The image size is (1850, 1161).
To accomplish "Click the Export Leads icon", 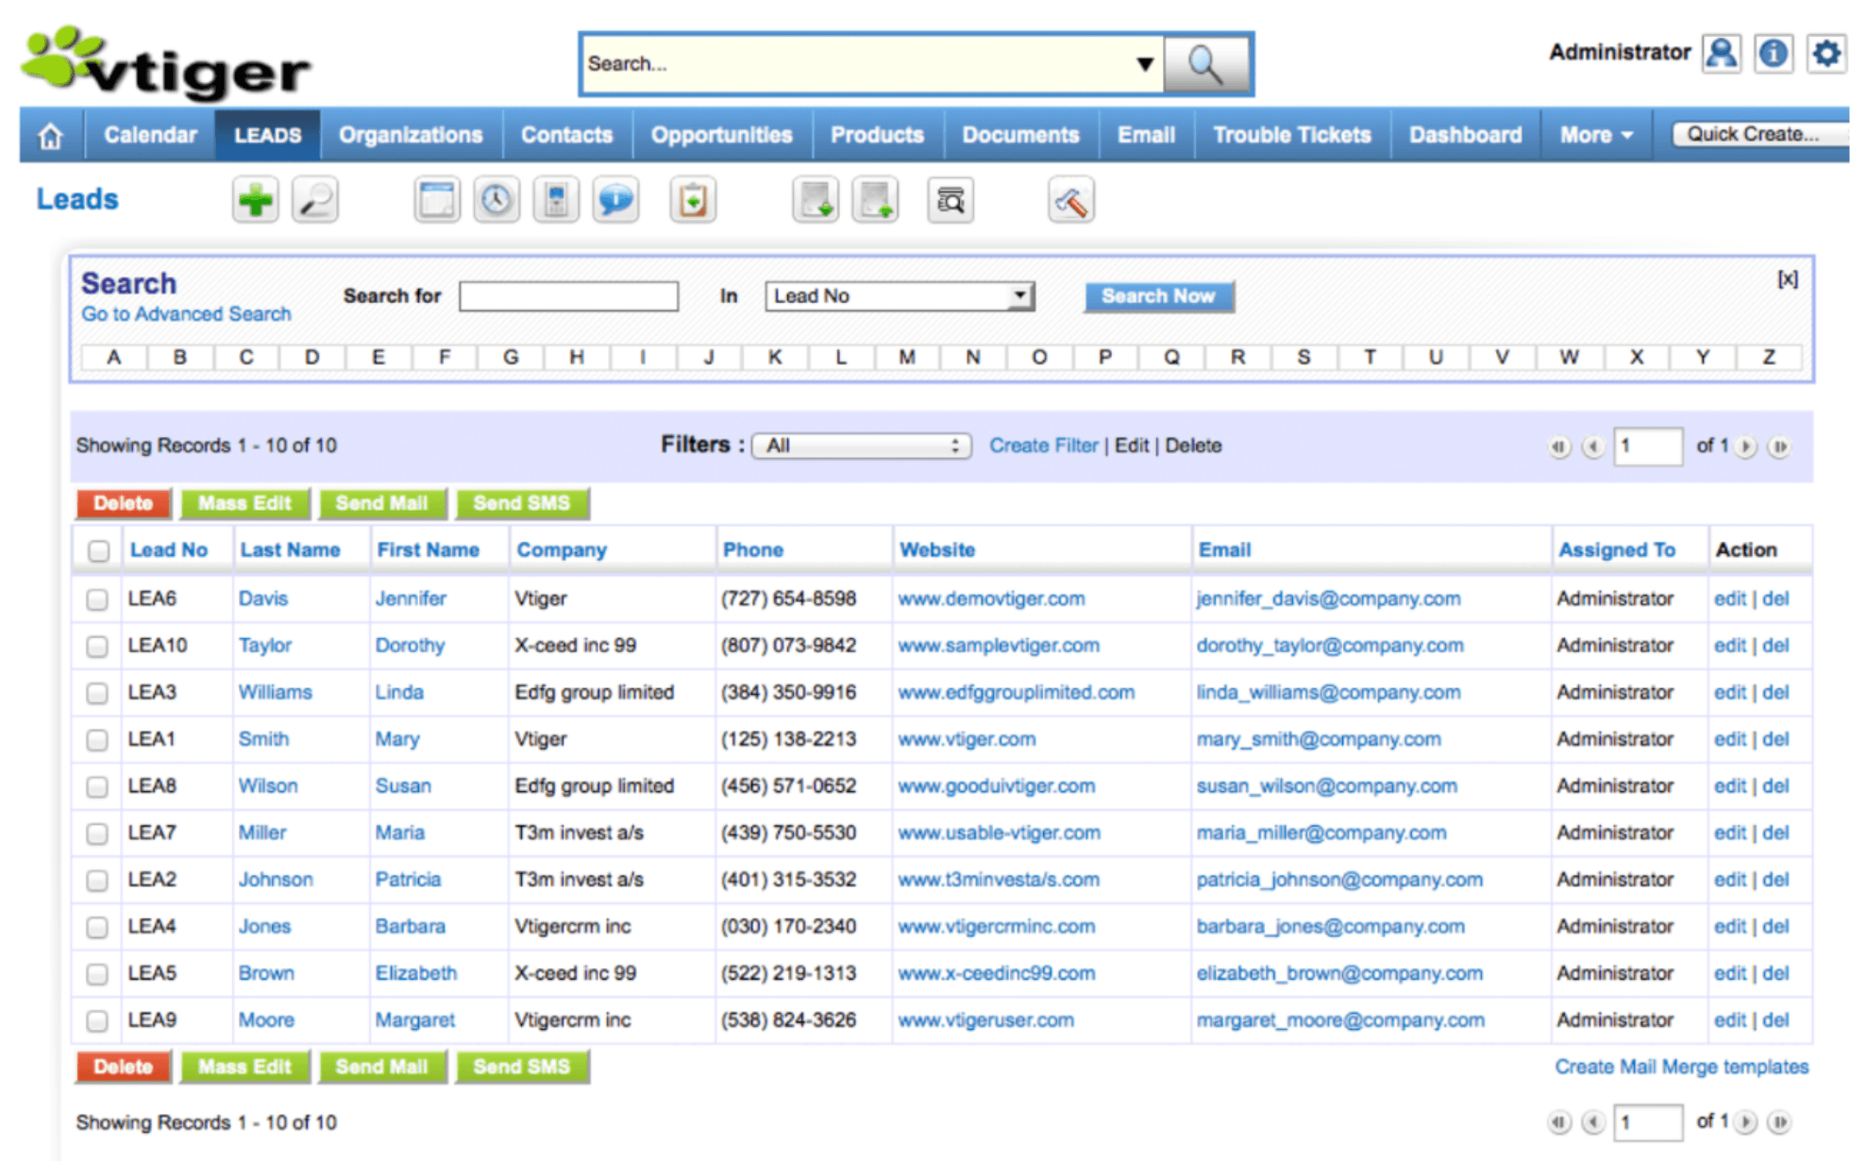I will (x=875, y=200).
